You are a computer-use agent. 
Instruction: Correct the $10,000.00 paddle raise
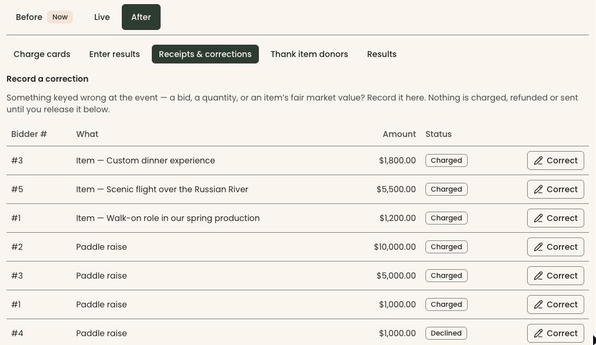click(x=555, y=247)
